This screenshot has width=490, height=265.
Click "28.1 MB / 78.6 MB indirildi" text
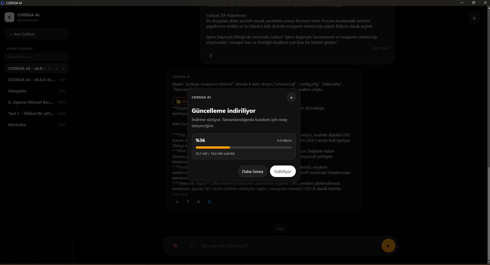(x=215, y=153)
